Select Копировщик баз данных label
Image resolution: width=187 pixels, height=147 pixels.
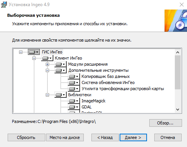(105, 76)
